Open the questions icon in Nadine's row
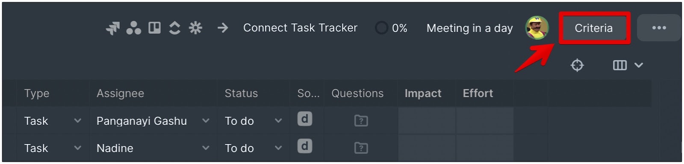The height and width of the screenshot is (164, 684). (361, 148)
